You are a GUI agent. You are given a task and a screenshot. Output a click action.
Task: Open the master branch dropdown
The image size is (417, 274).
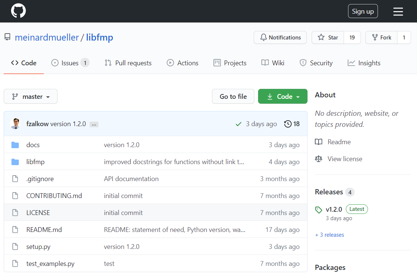[x=31, y=97]
